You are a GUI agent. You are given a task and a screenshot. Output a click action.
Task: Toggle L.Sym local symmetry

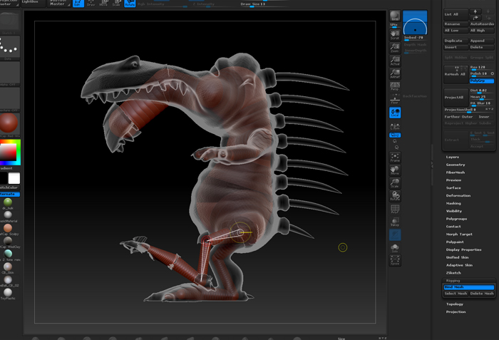395,125
